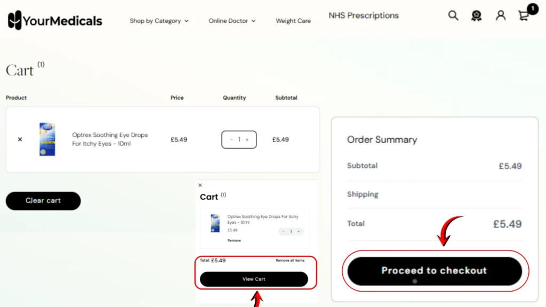The image size is (546, 307).
Task: Decrease quantity in mini cart
Action: (x=283, y=231)
